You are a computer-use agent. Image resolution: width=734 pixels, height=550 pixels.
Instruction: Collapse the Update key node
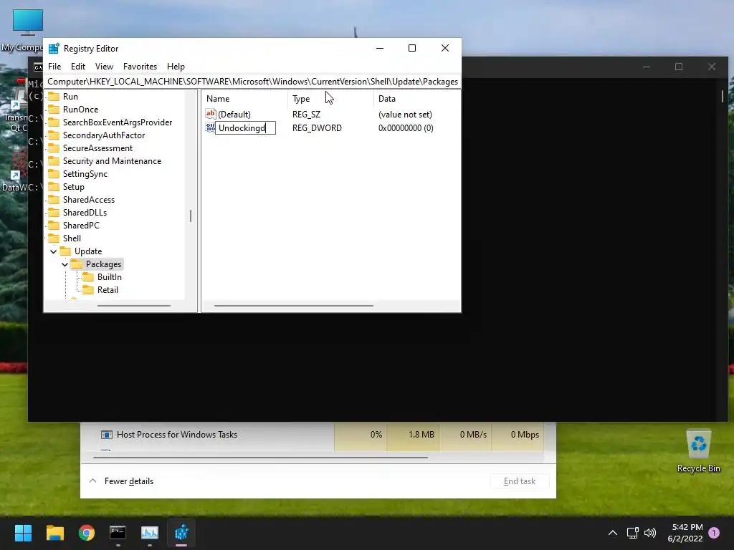pos(53,251)
